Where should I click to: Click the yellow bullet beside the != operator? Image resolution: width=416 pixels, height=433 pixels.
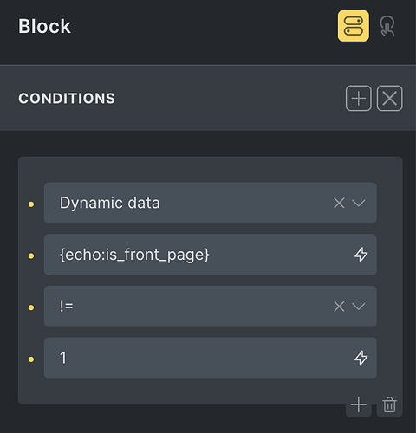[31, 307]
